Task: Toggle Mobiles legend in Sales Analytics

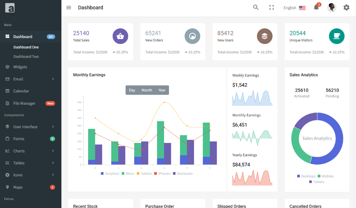Action: pos(325,176)
